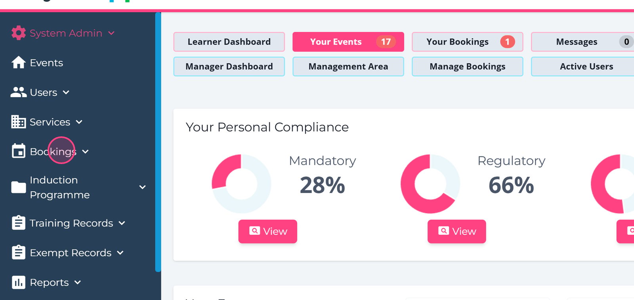
Task: Click the sidebar vertical scrollbar
Action: [x=158, y=142]
